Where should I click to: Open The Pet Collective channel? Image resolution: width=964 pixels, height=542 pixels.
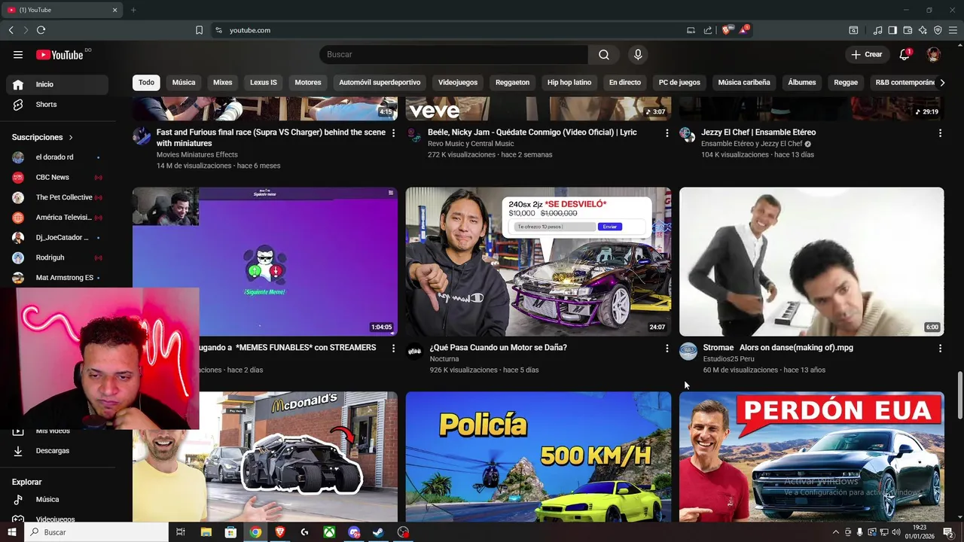[x=56, y=197]
